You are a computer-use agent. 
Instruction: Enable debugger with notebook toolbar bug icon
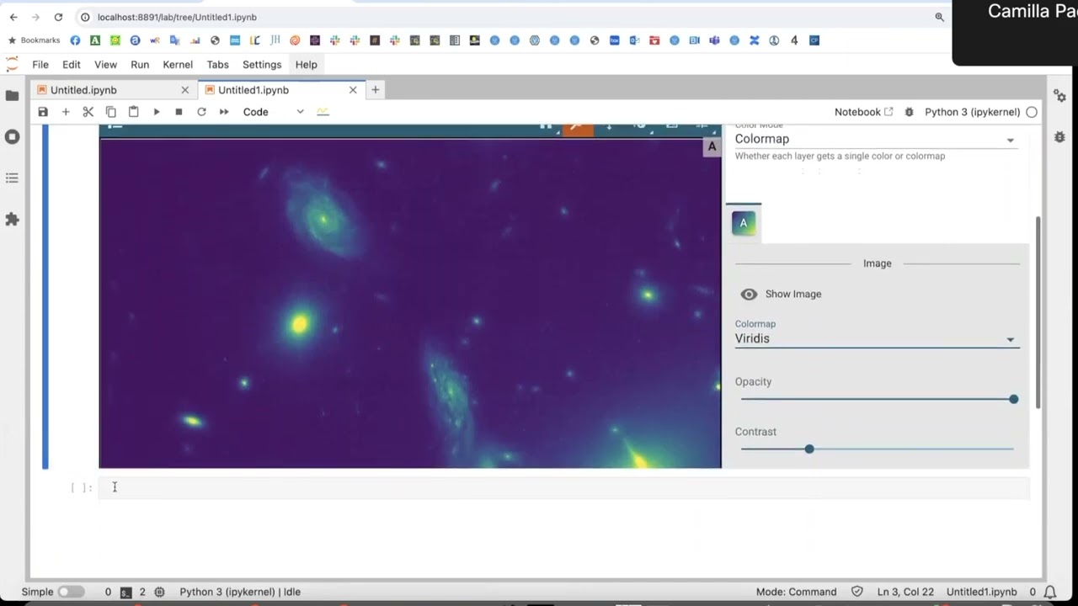(909, 112)
